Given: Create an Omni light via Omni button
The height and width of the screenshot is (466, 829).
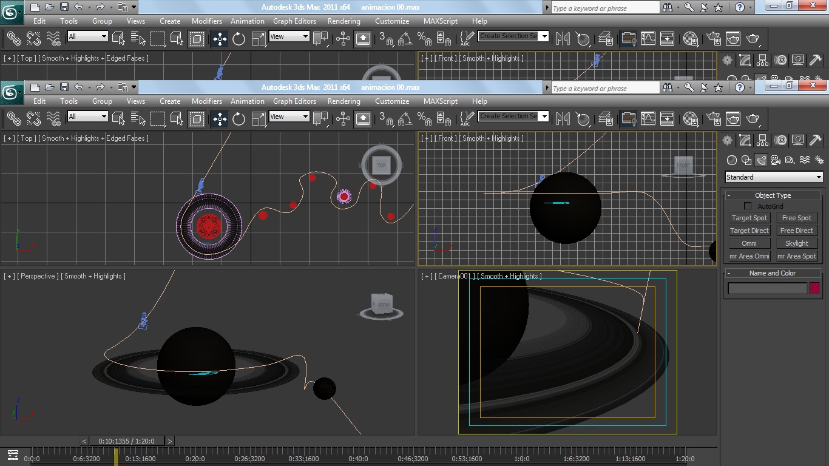Looking at the screenshot, I should click(x=749, y=243).
